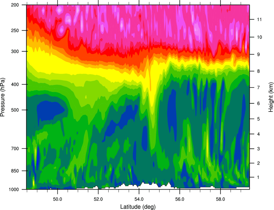The image size is (274, 210).
Task: Click the 'Pressure (hPa)' axis title
Action: coord(3,97)
